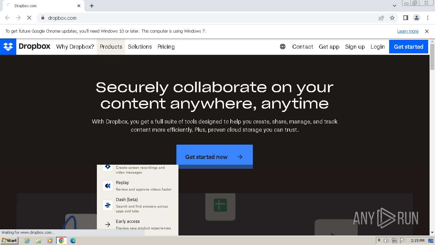Launch media player from taskbar
Screen dimensions: 435x245
[x=50, y=241]
